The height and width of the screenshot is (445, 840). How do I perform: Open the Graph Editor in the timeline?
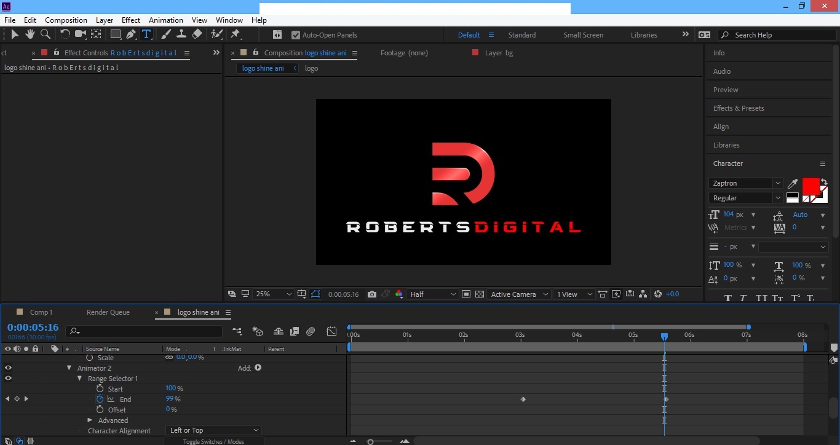[x=331, y=331]
